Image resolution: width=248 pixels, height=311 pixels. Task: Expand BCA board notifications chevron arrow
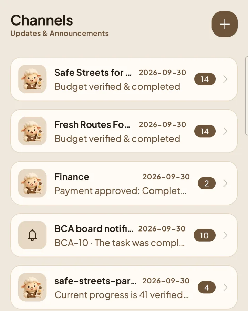click(225, 235)
